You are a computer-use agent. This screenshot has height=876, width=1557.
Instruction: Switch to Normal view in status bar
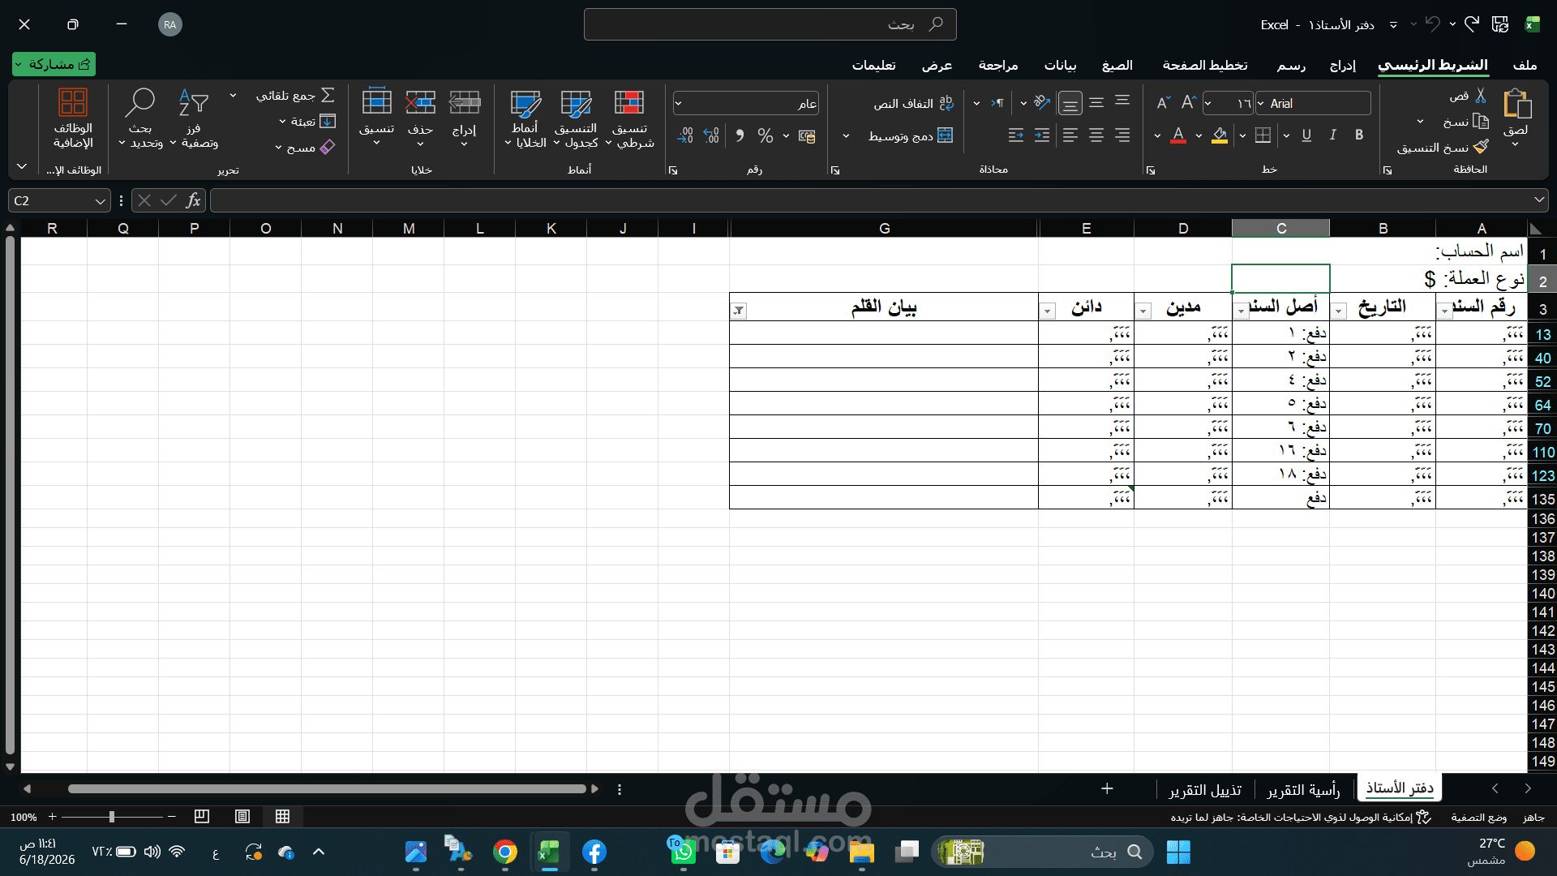click(x=282, y=817)
